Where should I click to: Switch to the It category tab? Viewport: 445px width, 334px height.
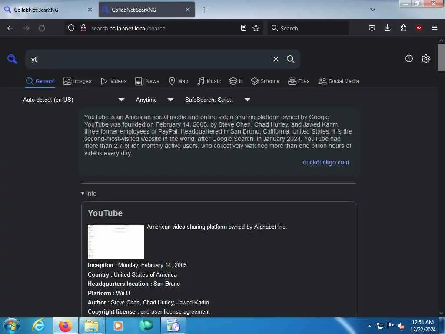tap(236, 81)
